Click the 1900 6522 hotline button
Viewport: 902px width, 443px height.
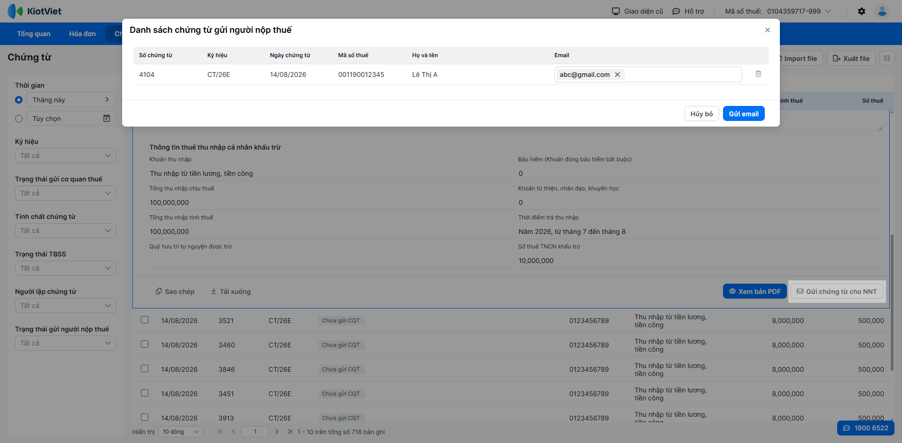coord(866,428)
